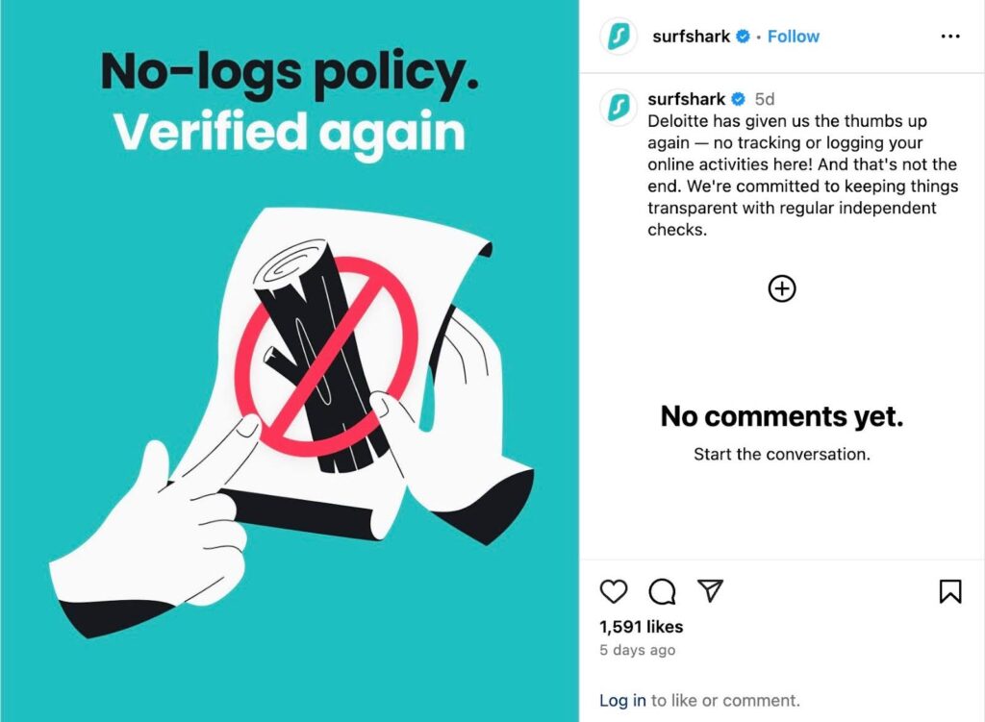This screenshot has width=985, height=722.
Task: Click the verified badge beside the 5d timestamp
Action: (739, 99)
